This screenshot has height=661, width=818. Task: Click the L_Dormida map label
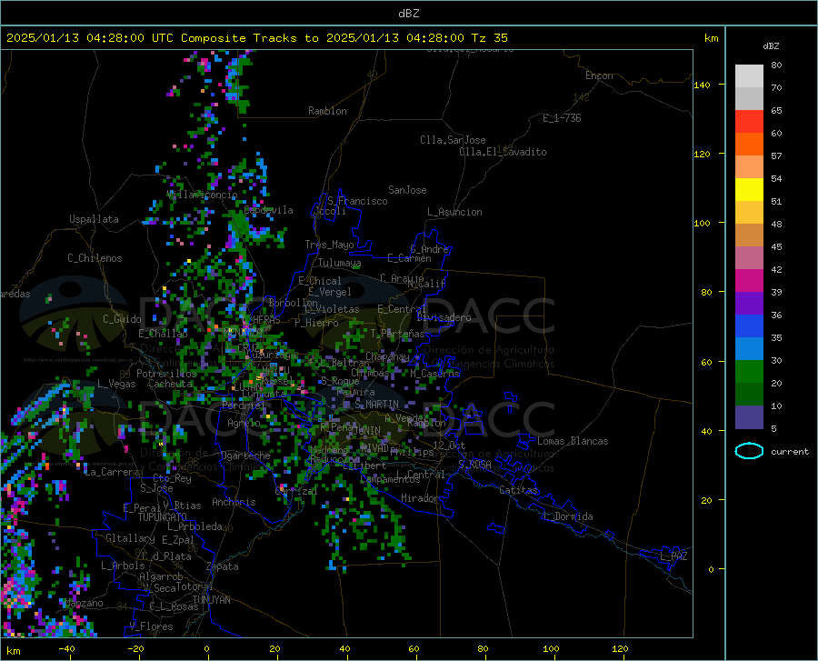tap(568, 516)
